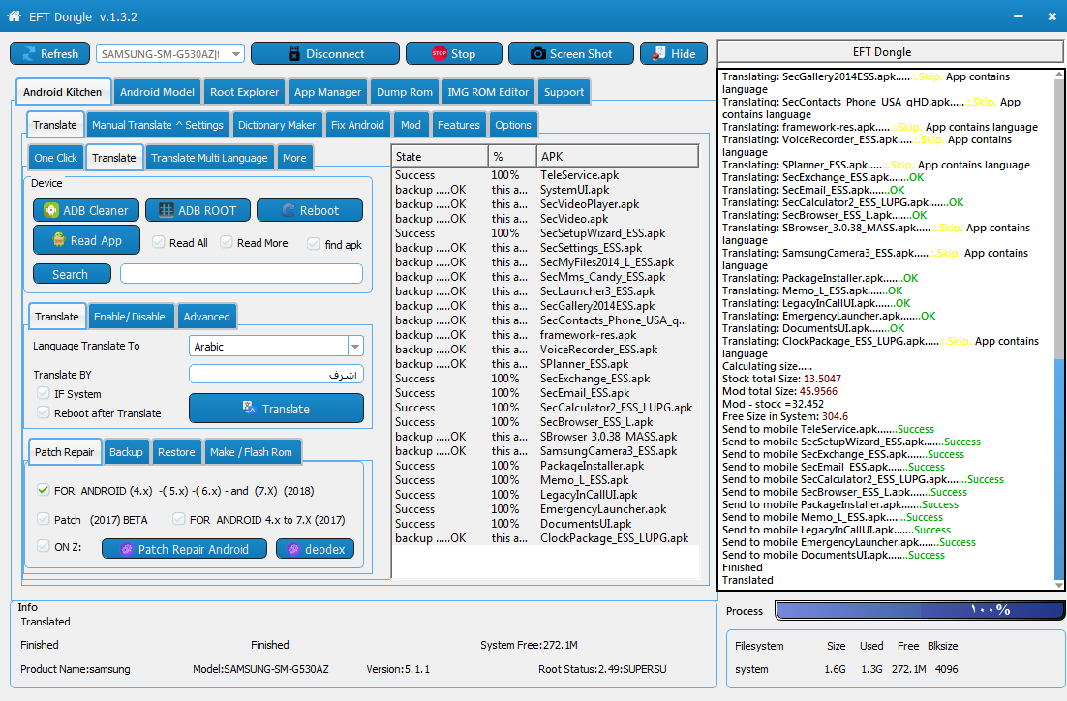Click Read App with Android icon

tap(86, 240)
